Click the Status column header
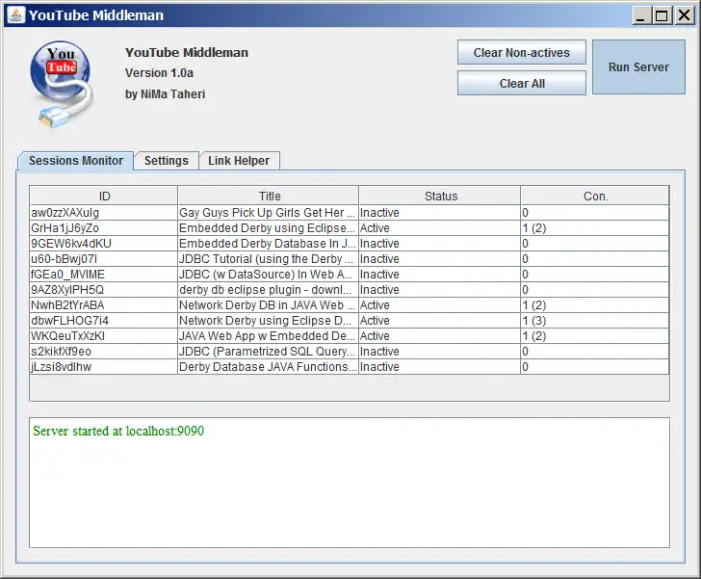Image resolution: width=701 pixels, height=579 pixels. click(x=440, y=196)
